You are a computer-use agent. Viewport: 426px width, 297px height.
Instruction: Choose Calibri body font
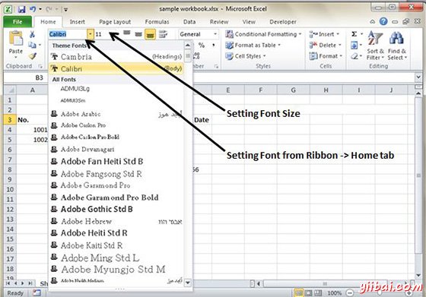(116, 68)
